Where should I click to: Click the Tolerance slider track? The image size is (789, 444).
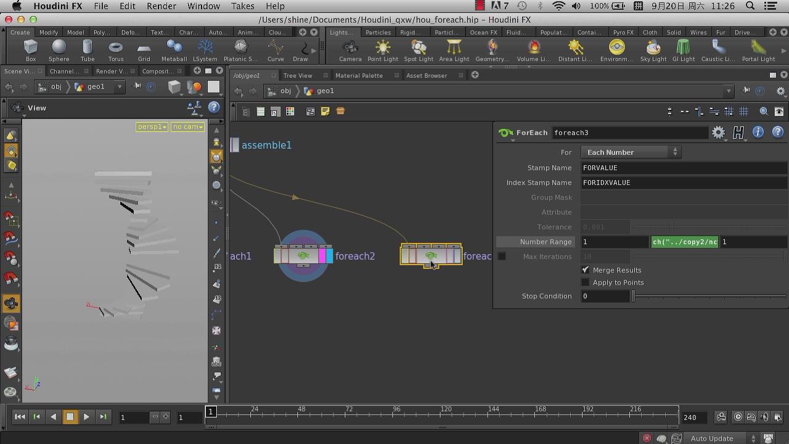(x=710, y=227)
